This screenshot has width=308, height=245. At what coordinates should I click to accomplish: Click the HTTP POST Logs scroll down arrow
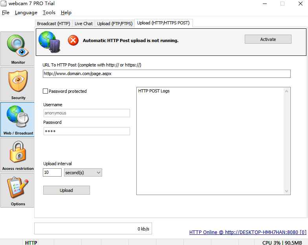tap(287, 191)
